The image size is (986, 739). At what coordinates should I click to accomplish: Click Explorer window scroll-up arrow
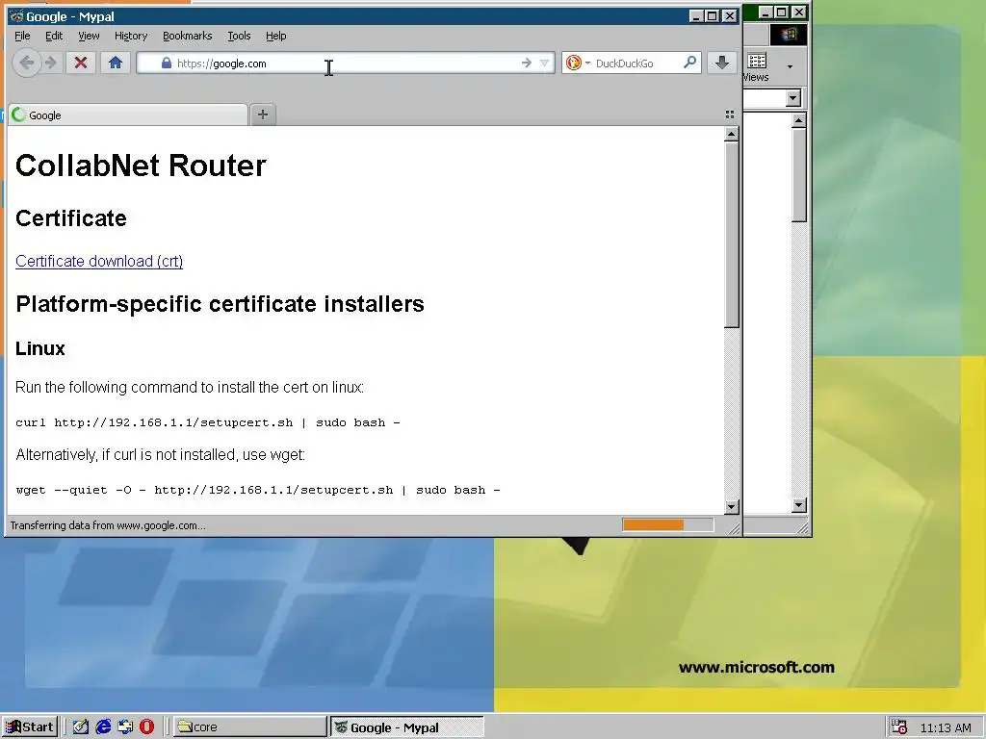(798, 120)
